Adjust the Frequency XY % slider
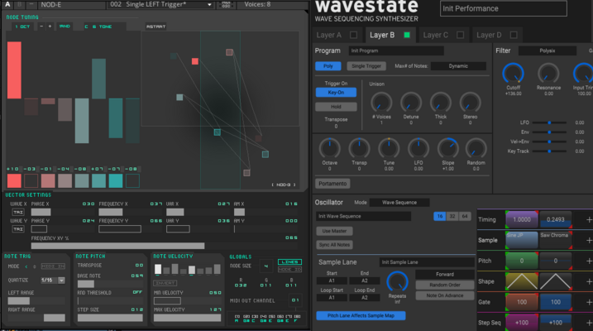 [x=165, y=246]
